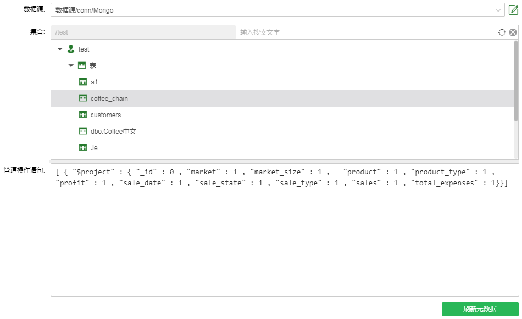Click the 数据源 label
Viewport: 522px width, 319px height.
click(x=34, y=9)
